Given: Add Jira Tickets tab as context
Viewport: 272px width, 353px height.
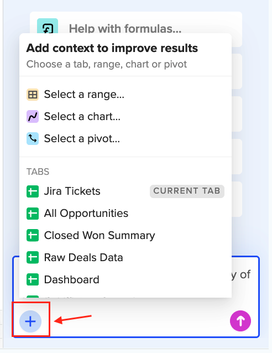Looking at the screenshot, I should [125, 191].
